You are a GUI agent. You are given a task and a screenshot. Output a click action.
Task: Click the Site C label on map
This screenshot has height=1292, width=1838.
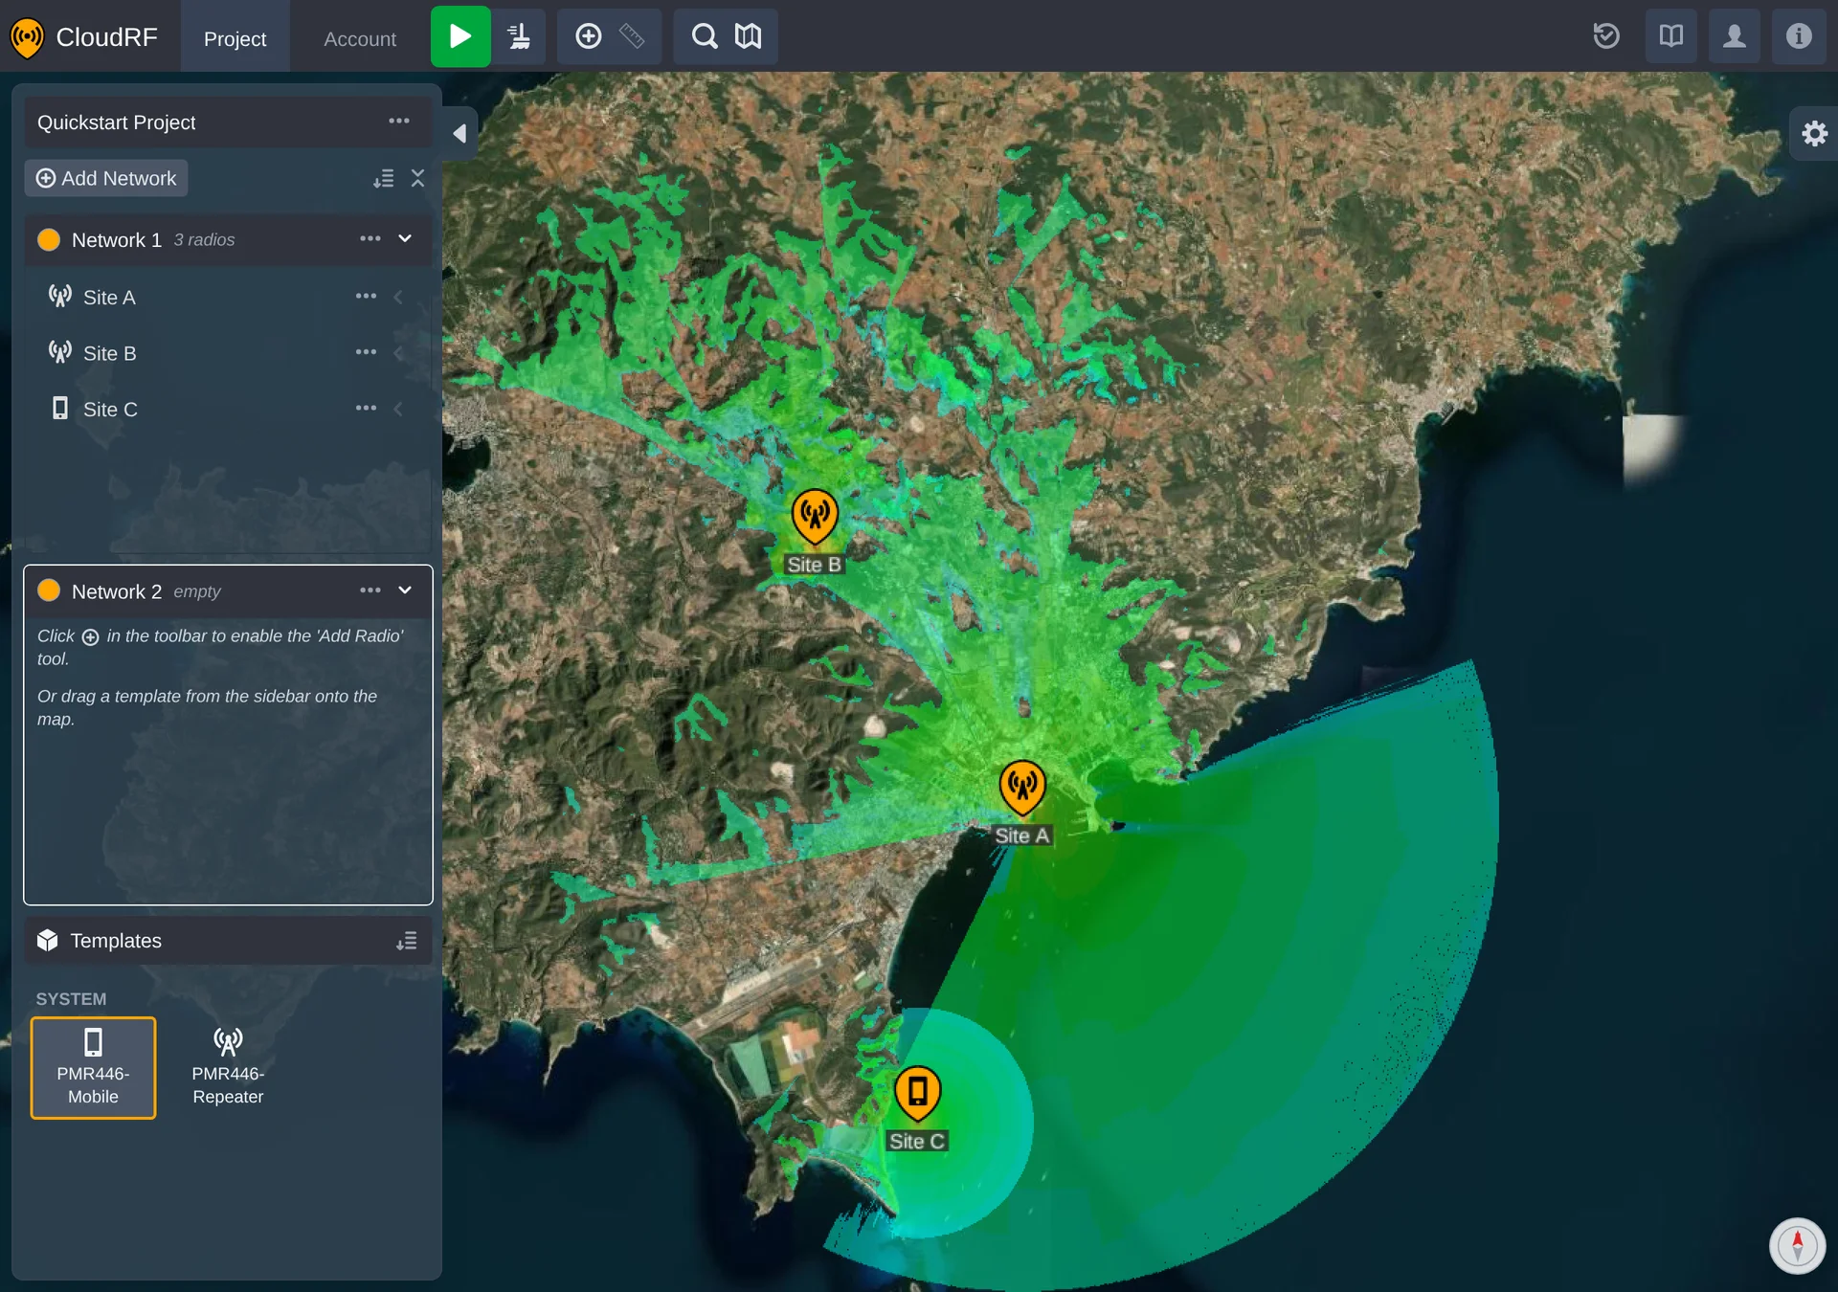[917, 1141]
